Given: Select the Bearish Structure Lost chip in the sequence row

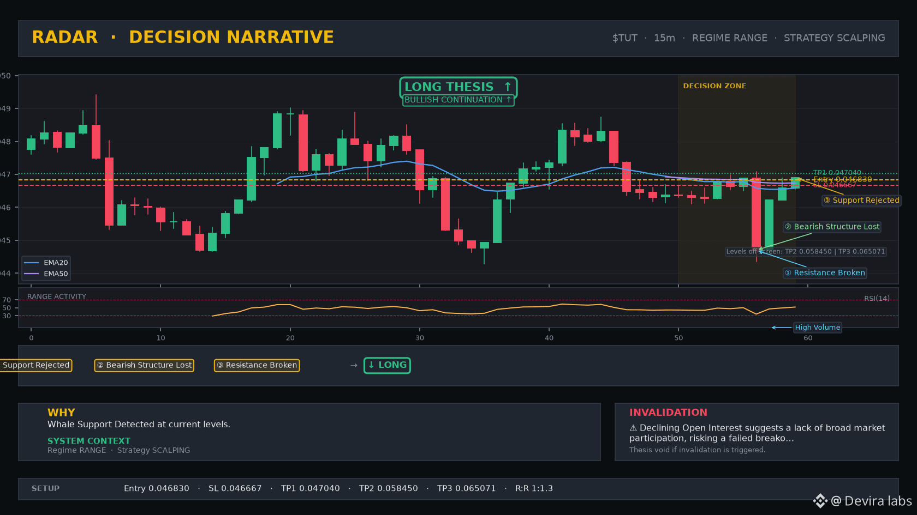Looking at the screenshot, I should (144, 365).
